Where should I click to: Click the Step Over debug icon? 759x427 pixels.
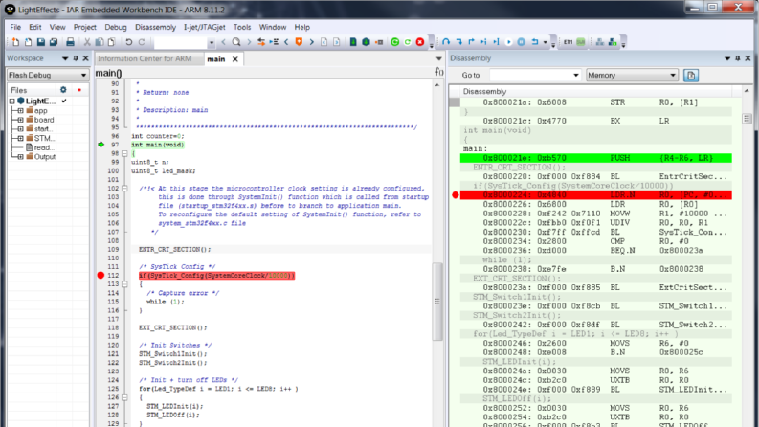(x=446, y=42)
